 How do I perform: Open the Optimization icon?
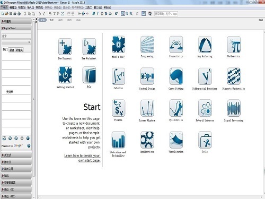176,108
